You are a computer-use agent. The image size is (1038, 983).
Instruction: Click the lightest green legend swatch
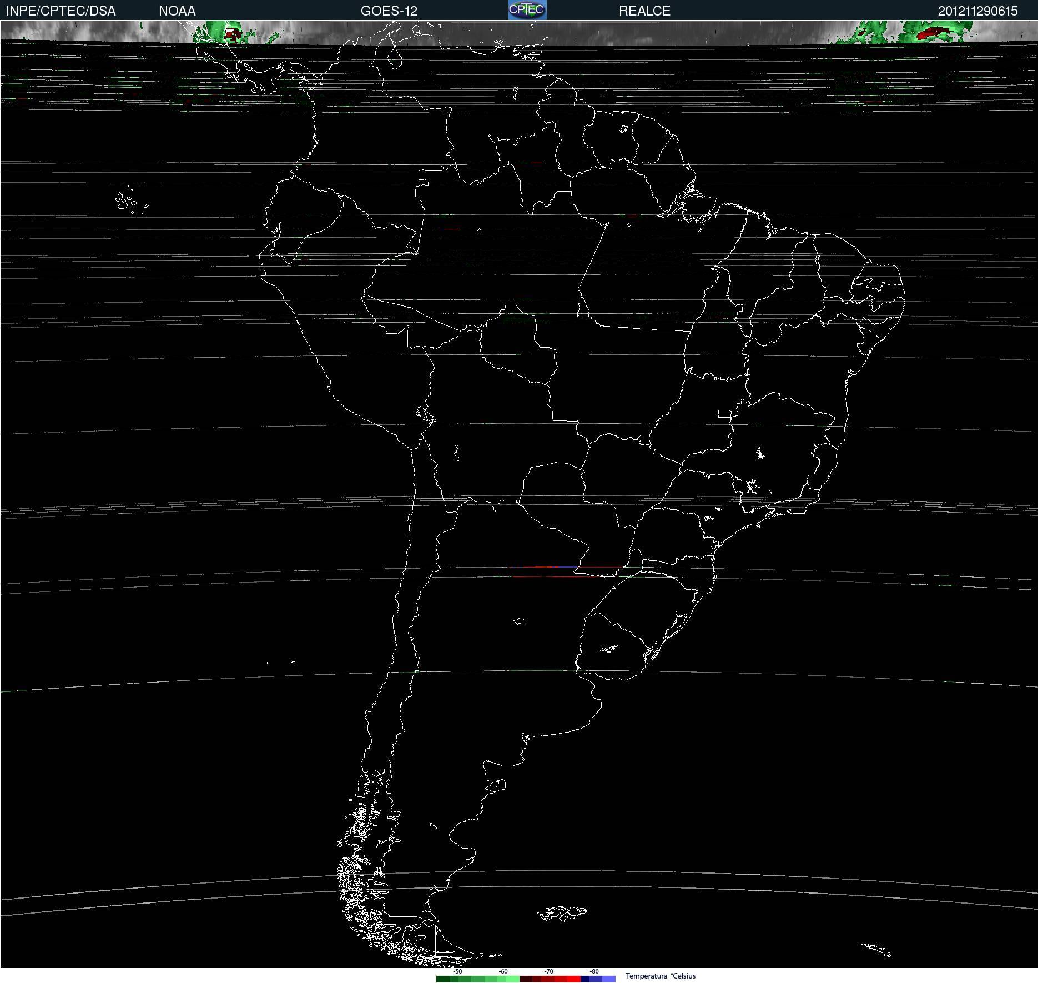(x=513, y=979)
